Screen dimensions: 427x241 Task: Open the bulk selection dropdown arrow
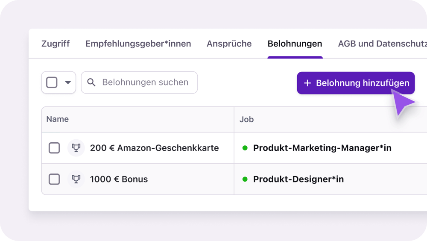68,82
